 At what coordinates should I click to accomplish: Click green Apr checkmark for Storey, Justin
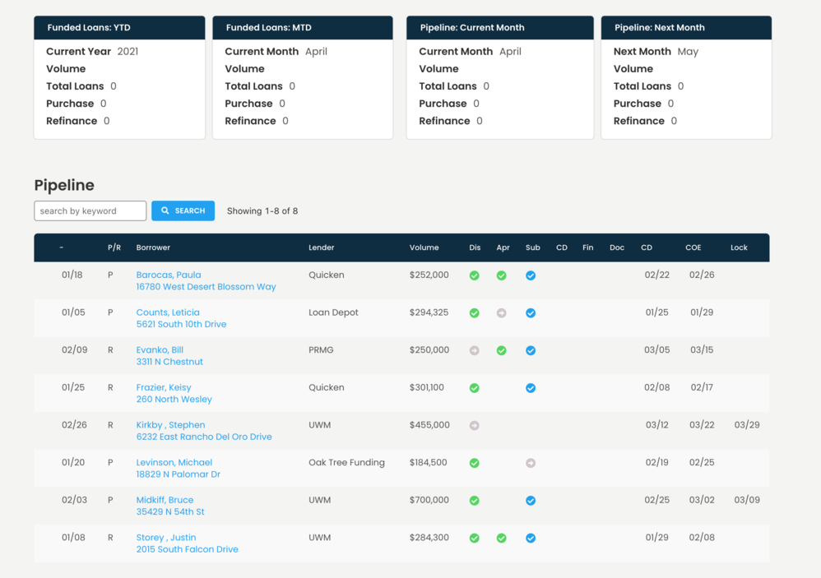502,539
